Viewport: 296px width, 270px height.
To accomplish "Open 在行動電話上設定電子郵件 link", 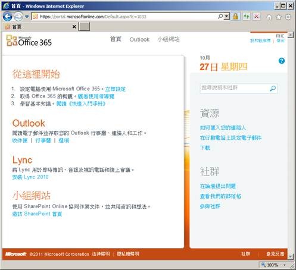I will tap(230, 137).
